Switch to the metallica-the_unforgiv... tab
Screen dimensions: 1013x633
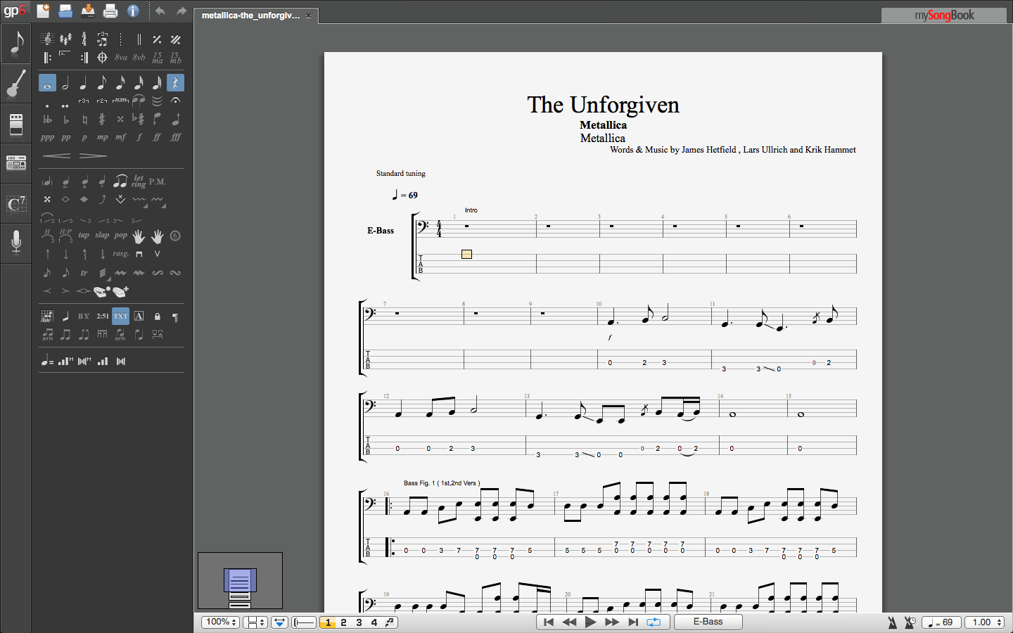point(250,15)
